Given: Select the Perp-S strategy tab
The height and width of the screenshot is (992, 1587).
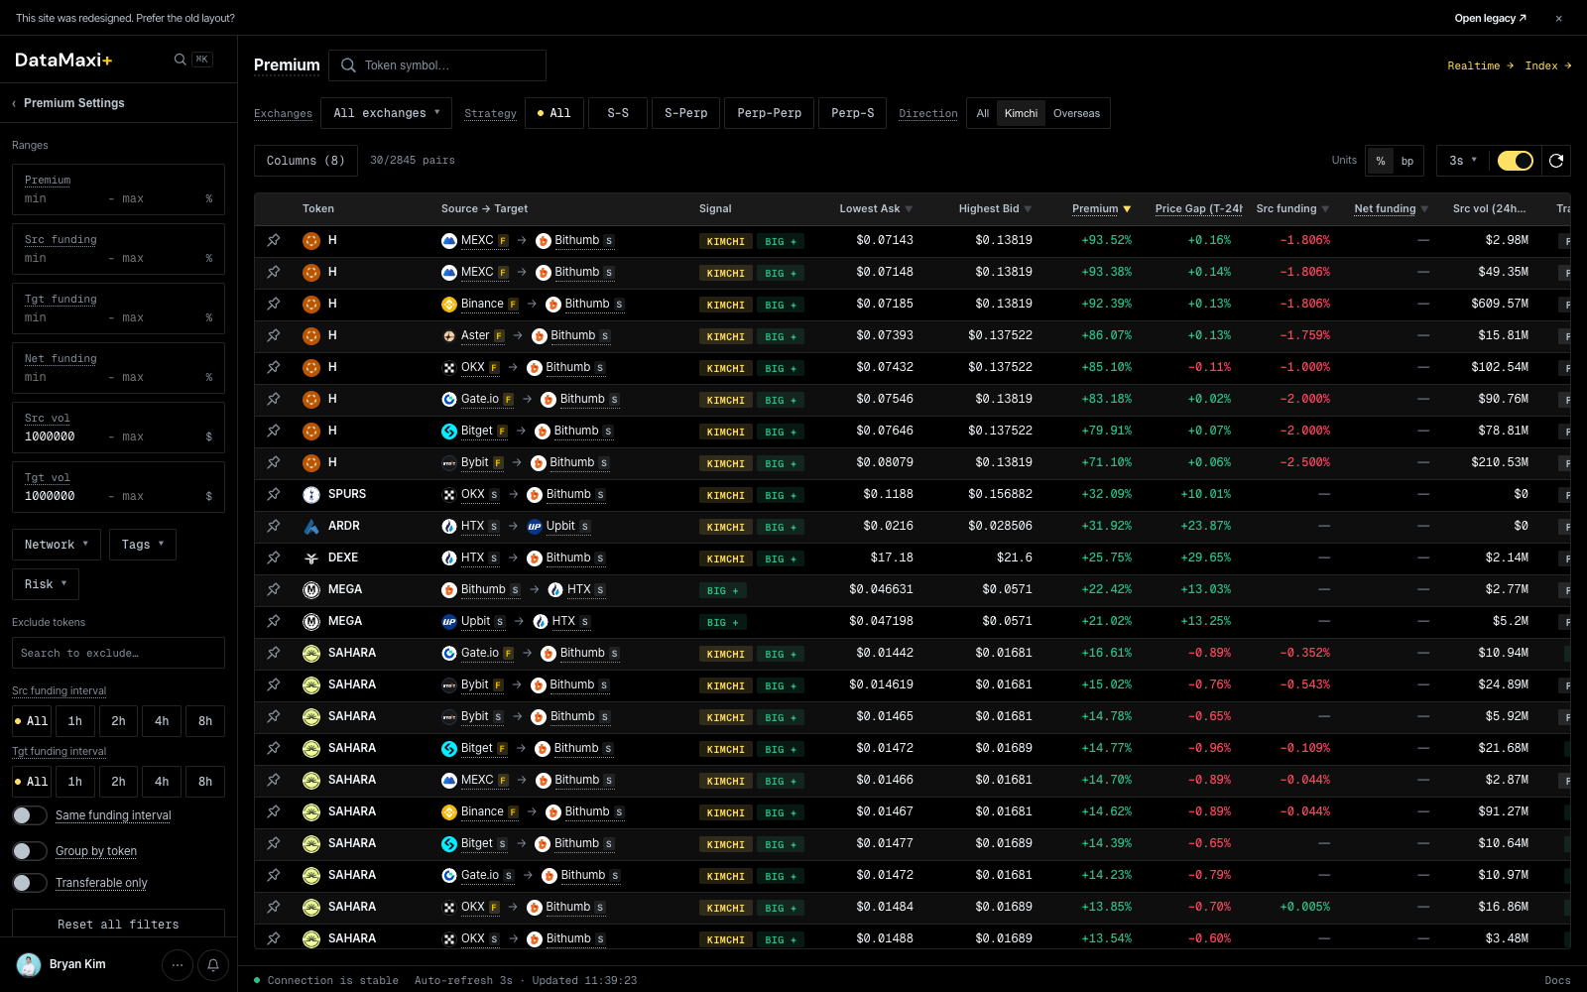Looking at the screenshot, I should point(853,113).
